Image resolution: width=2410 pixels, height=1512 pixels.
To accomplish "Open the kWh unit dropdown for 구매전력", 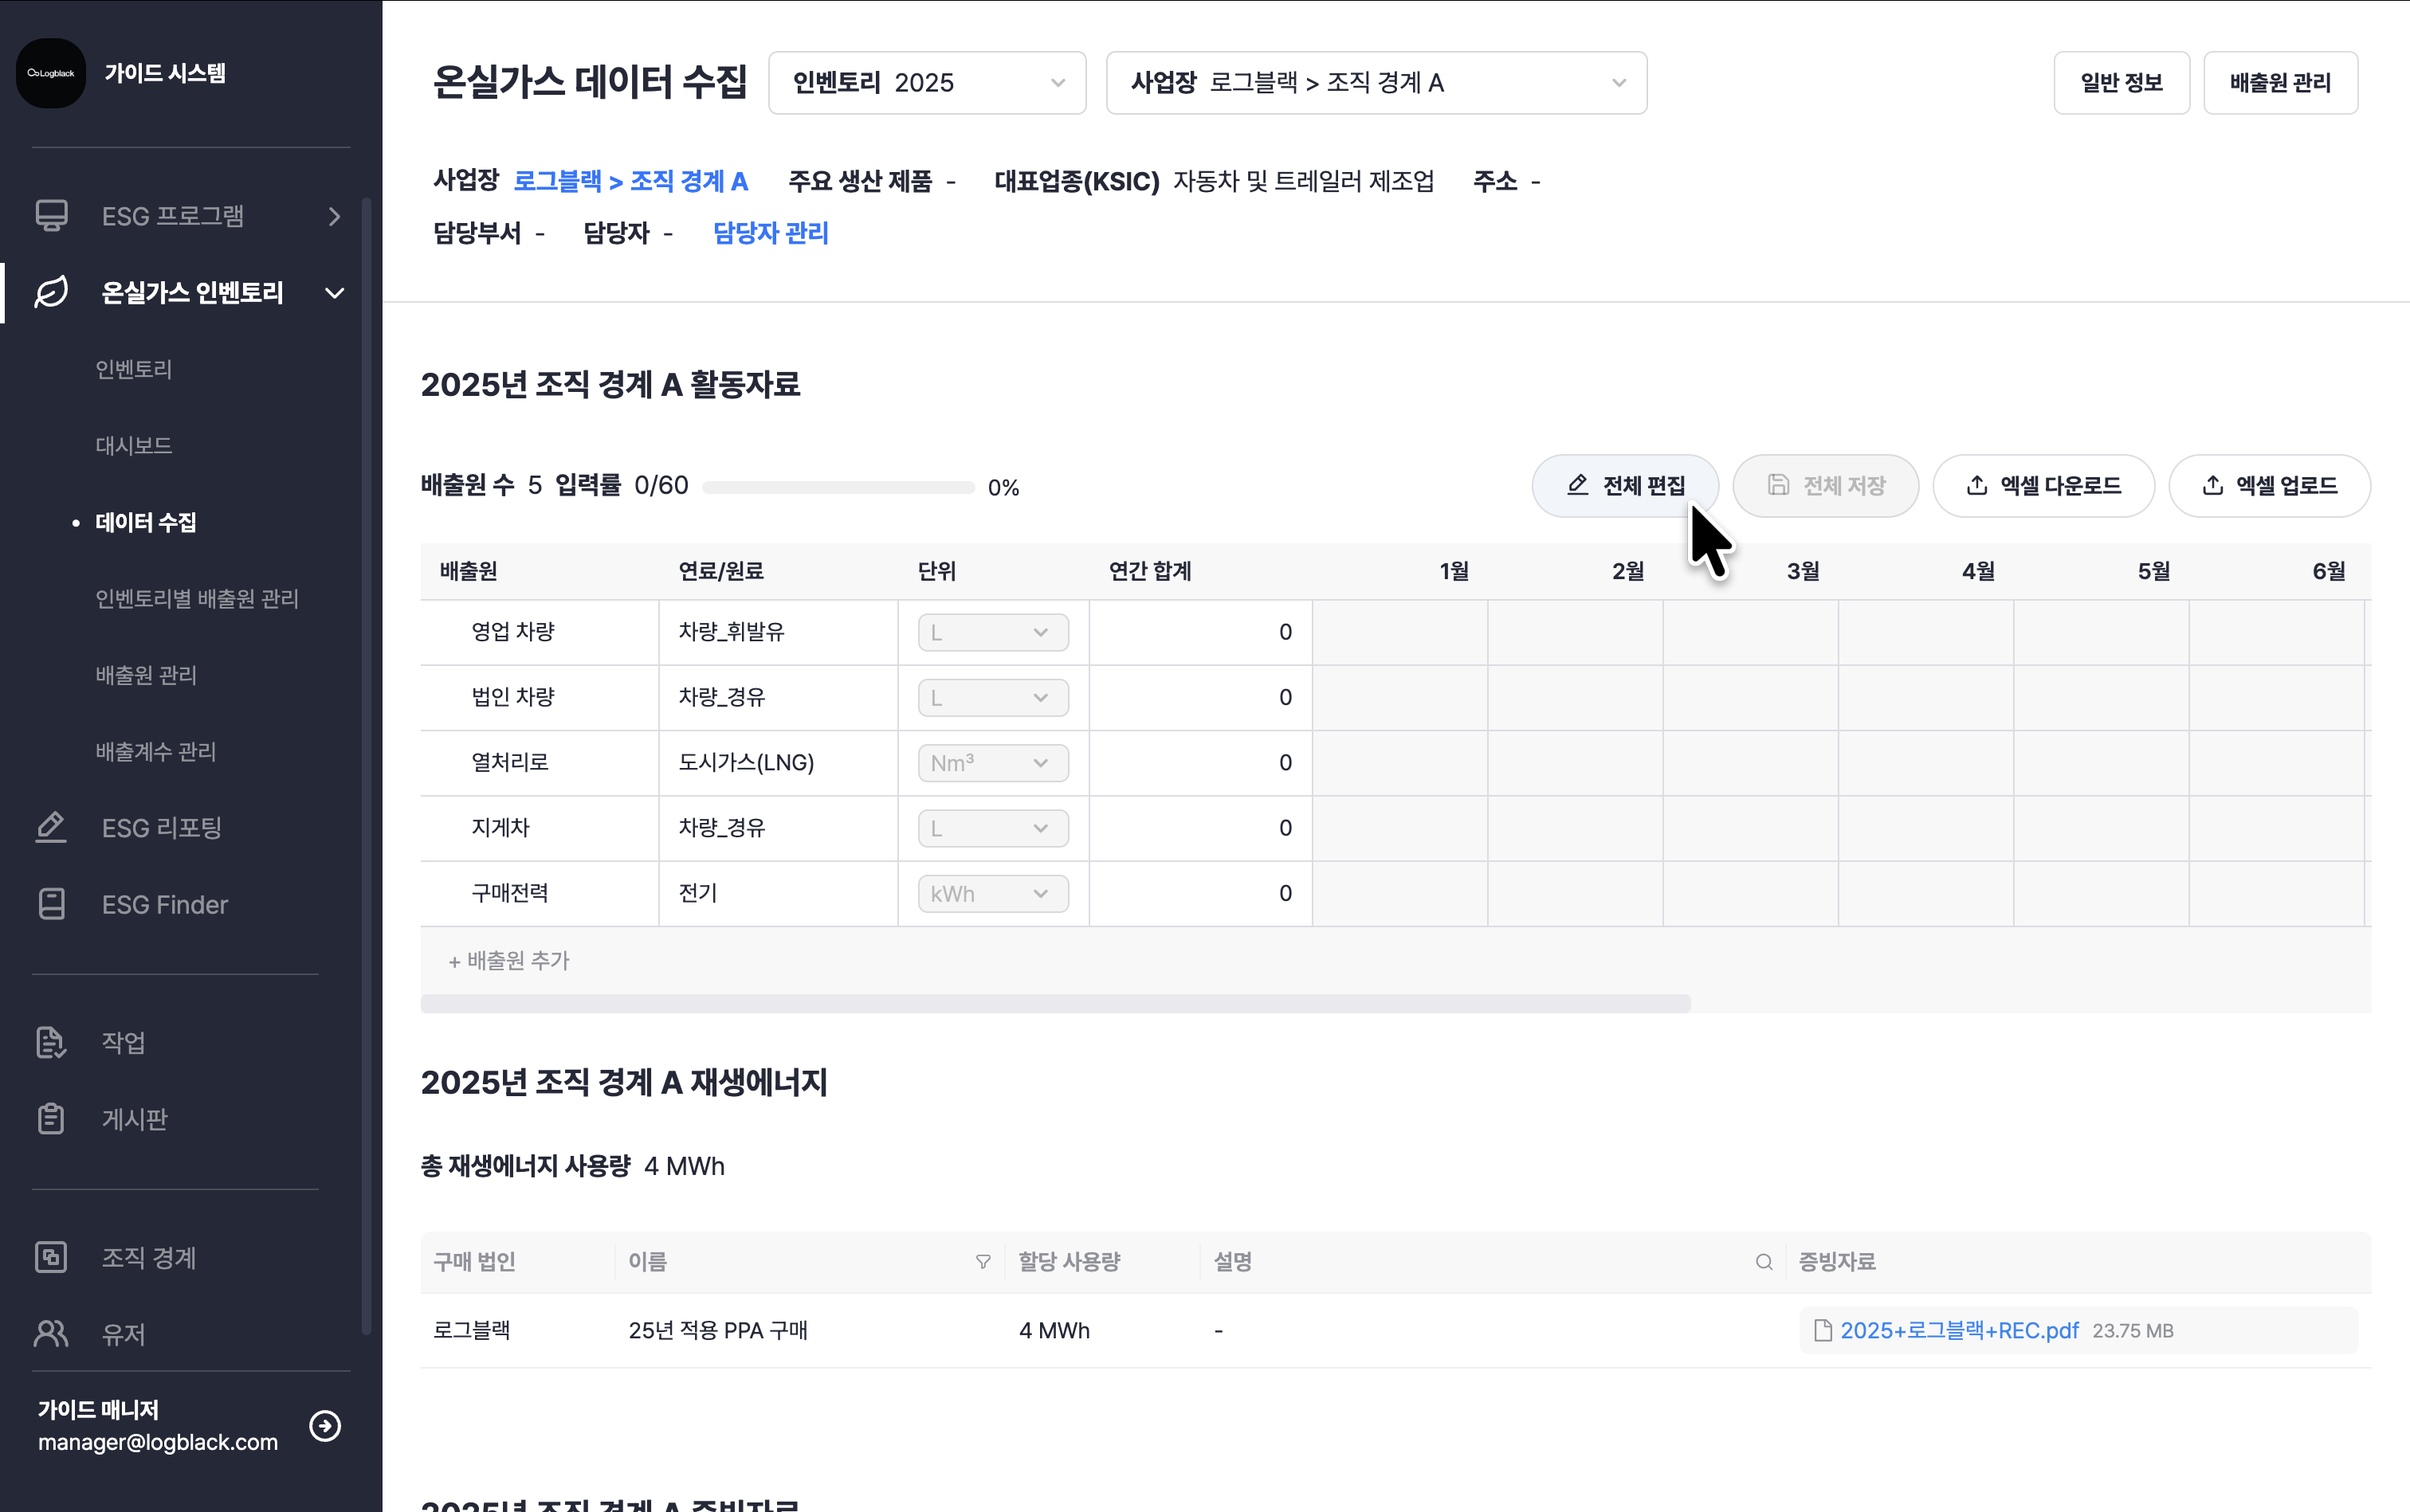I will (992, 893).
